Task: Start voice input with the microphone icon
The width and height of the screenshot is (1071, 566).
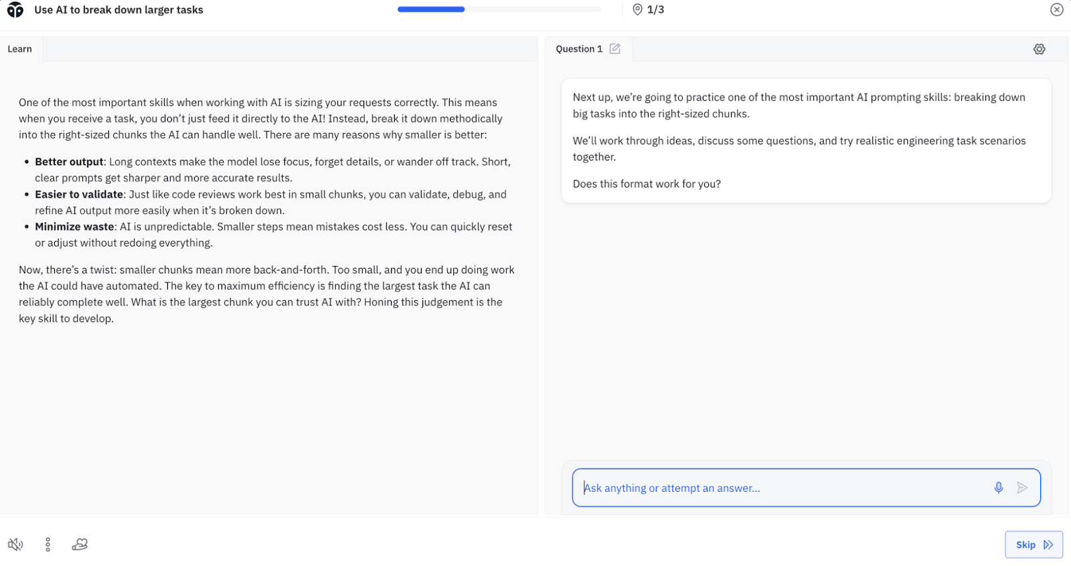Action: [998, 488]
